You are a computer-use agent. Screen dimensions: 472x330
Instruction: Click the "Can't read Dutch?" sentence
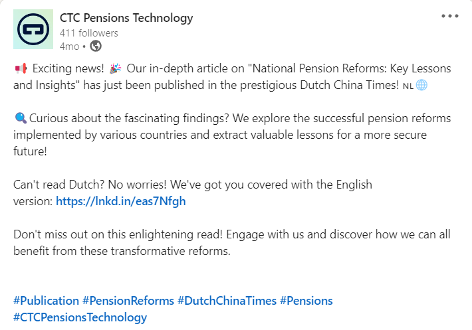pos(59,185)
